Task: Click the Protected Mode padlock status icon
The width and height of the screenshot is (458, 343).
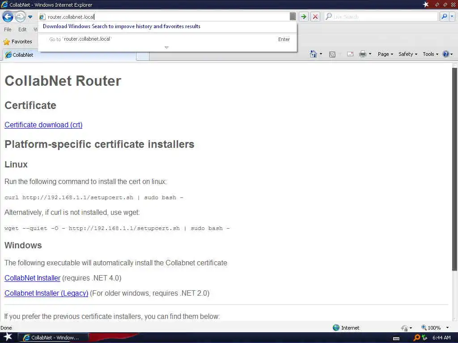Action: pos(404,328)
